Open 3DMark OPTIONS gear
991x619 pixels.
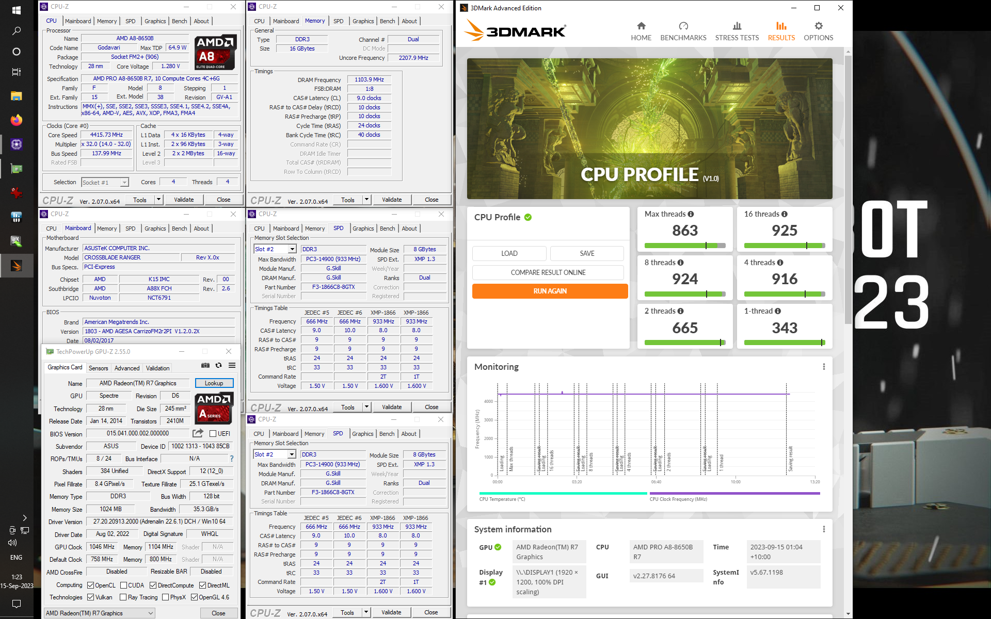819,31
